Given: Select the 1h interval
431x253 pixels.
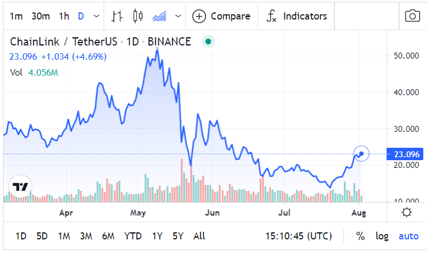Looking at the screenshot, I should click(64, 16).
